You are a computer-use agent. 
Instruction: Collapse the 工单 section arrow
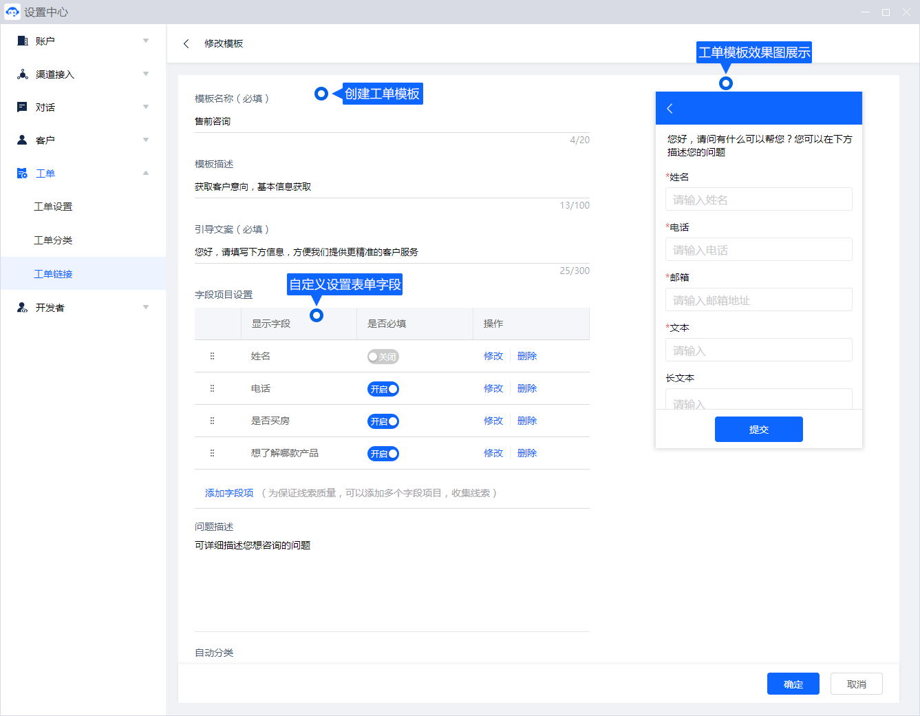146,173
